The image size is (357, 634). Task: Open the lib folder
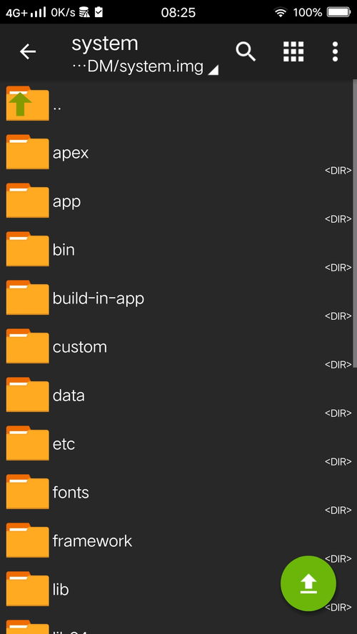[x=178, y=590]
